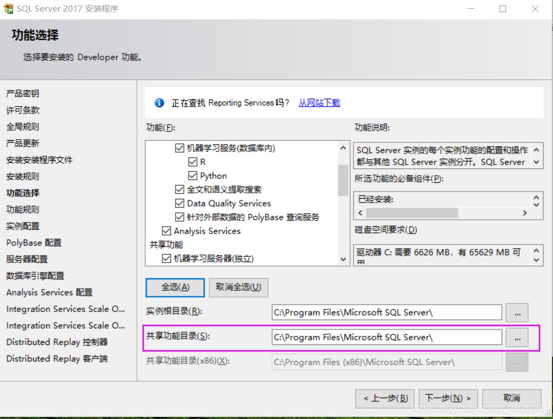Click the blue information icon beside Reporting Services

tap(159, 103)
